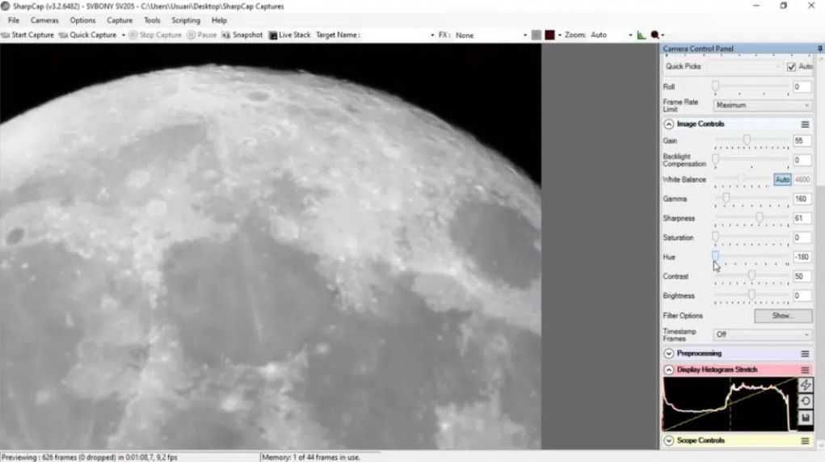Open the Capture menu

(x=120, y=20)
